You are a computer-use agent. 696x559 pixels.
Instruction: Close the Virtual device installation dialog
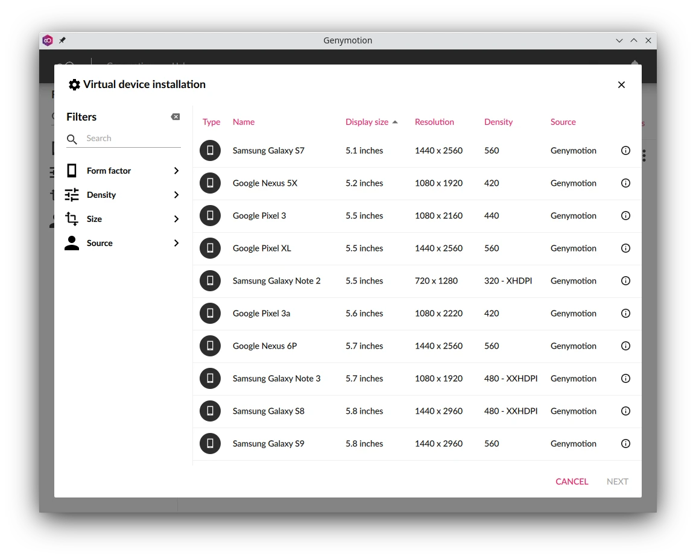(x=621, y=85)
